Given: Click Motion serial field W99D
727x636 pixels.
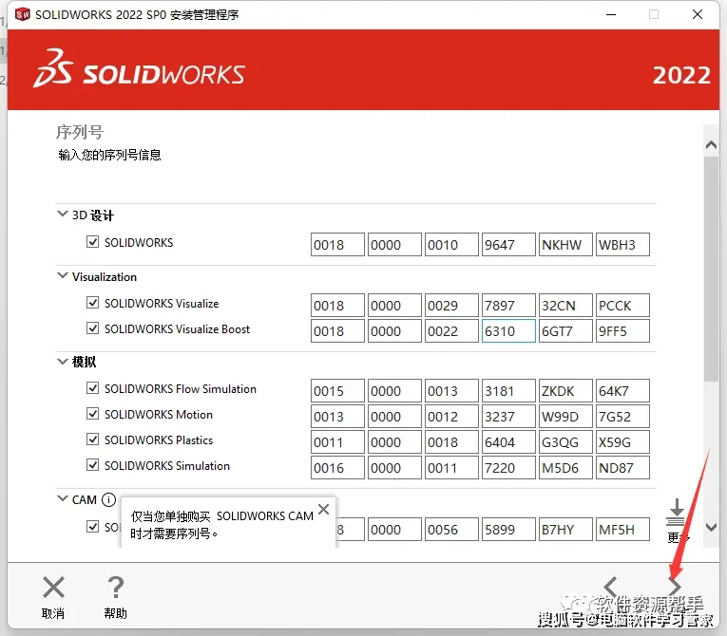Looking at the screenshot, I should click(x=565, y=417).
